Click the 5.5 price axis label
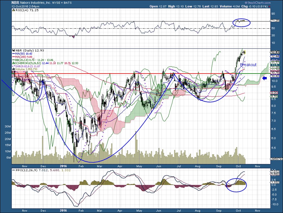 273,148
